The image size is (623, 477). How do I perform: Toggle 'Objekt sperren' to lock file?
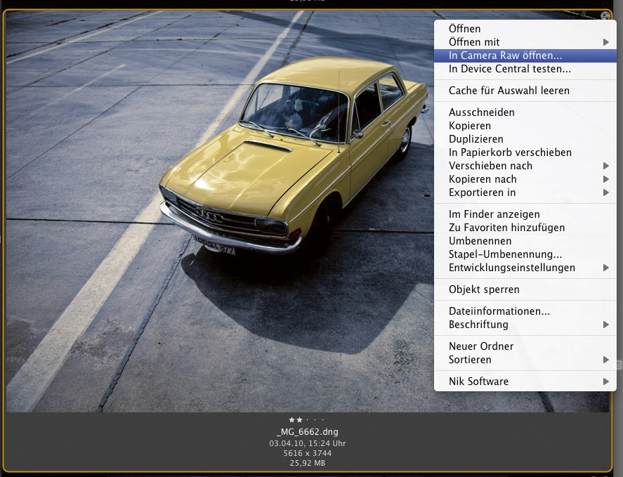point(484,289)
